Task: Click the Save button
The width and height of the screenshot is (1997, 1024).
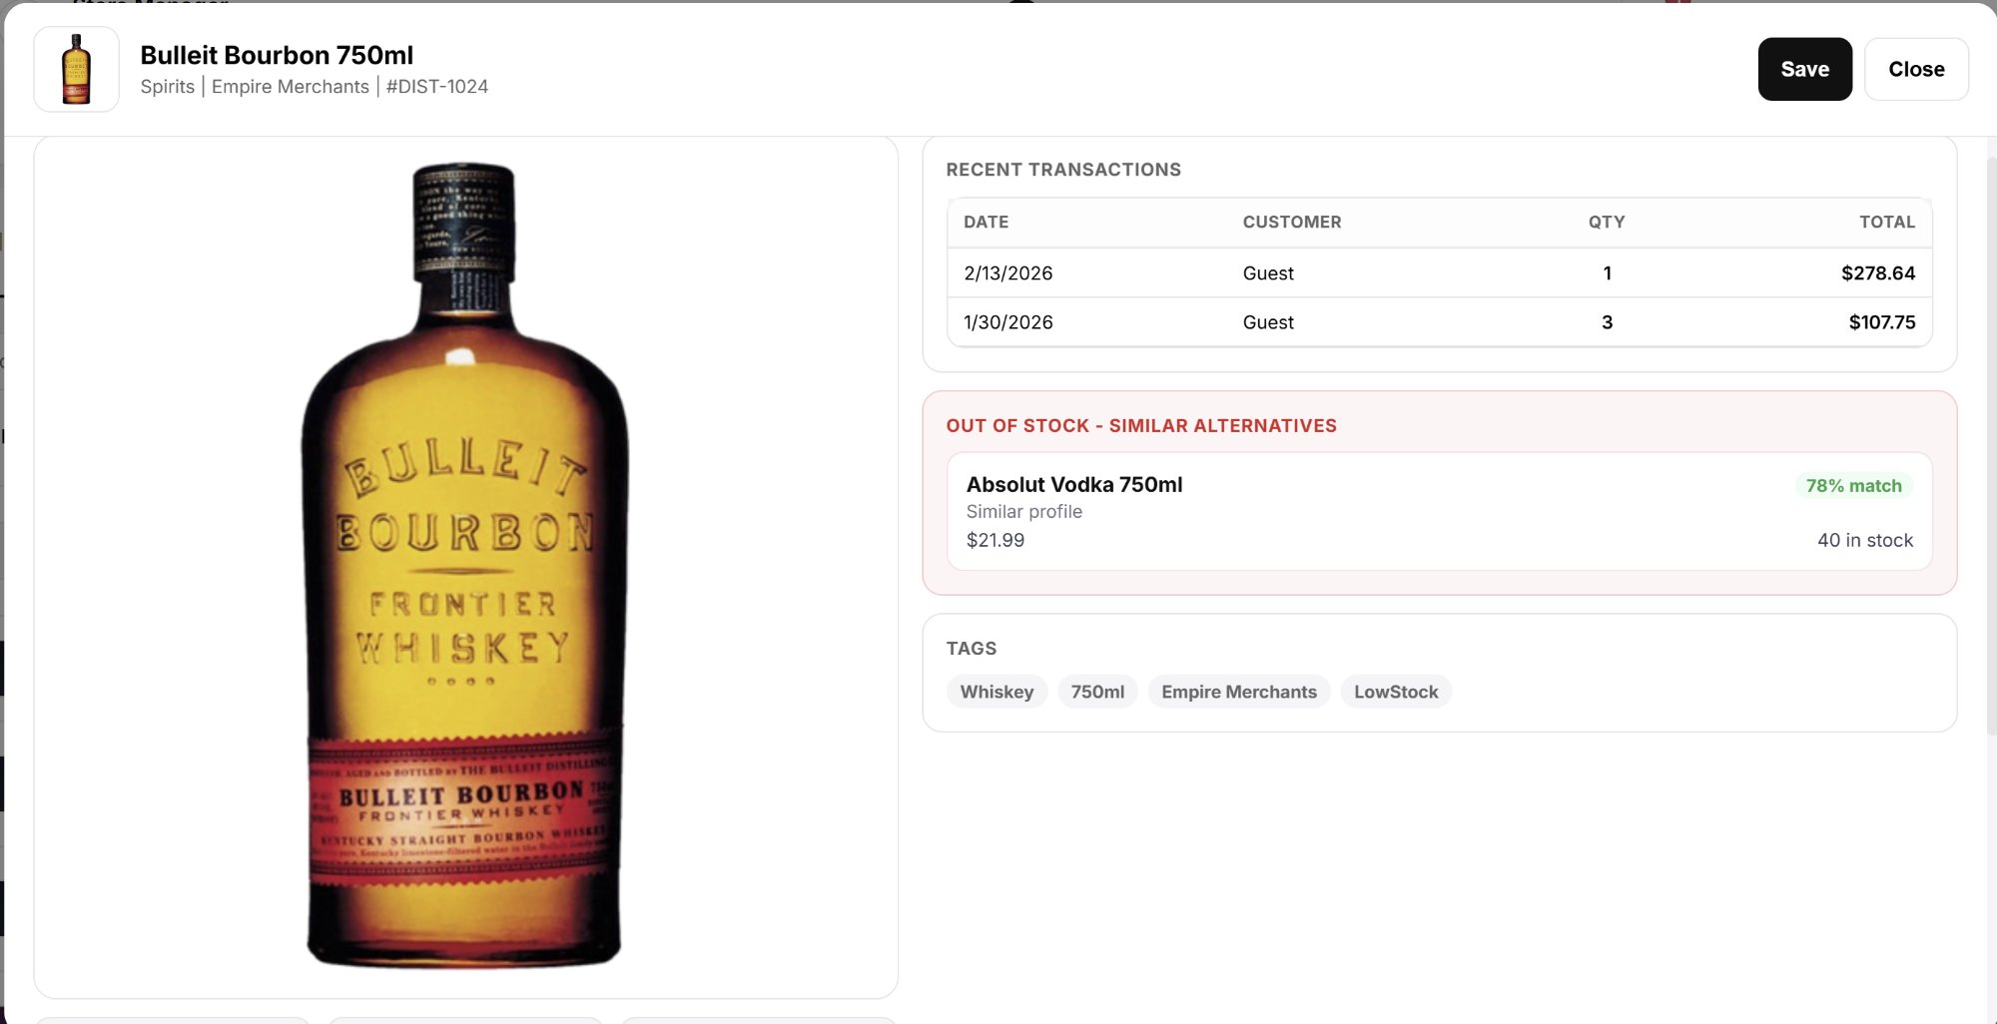Action: pyautogui.click(x=1804, y=69)
